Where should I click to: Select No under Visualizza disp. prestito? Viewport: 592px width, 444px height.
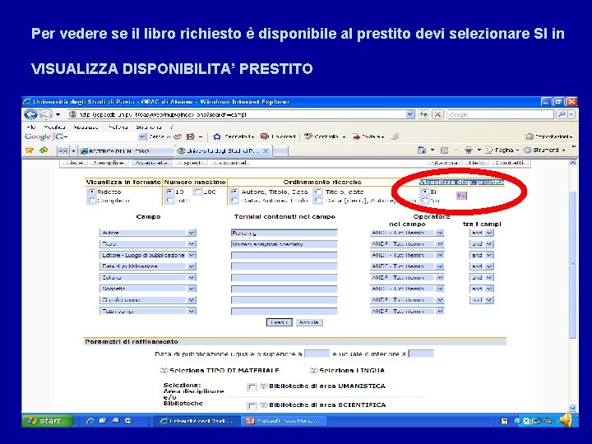click(425, 201)
